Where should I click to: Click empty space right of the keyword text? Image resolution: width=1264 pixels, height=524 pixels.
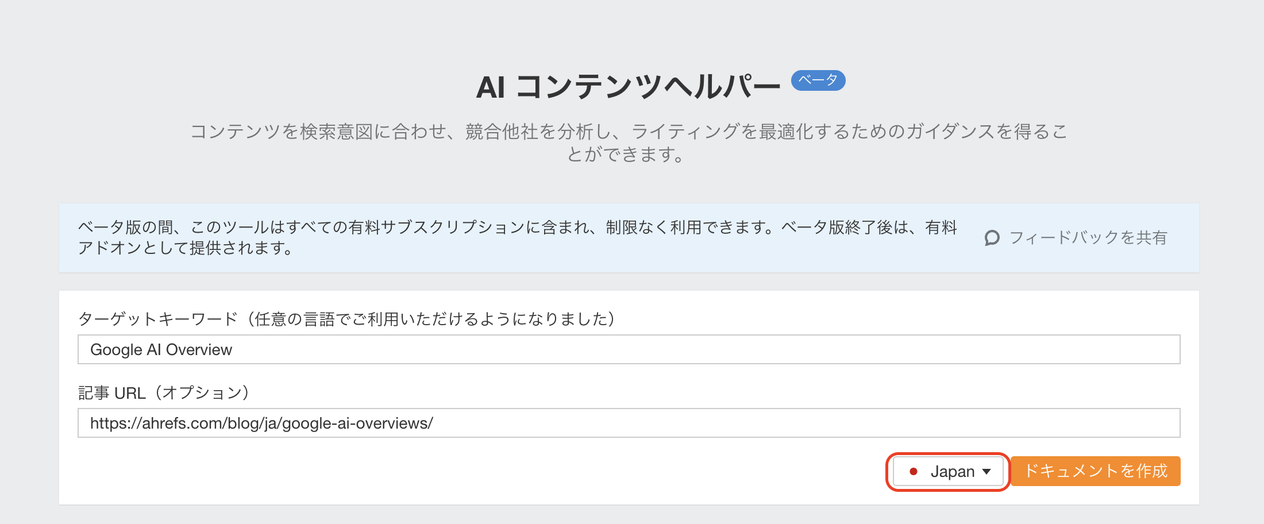pyautogui.click(x=747, y=349)
